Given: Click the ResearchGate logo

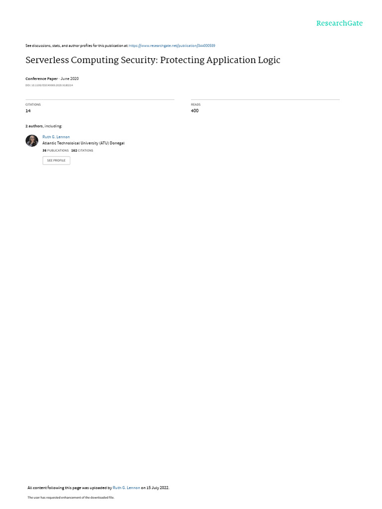Looking at the screenshot, I should (x=339, y=23).
